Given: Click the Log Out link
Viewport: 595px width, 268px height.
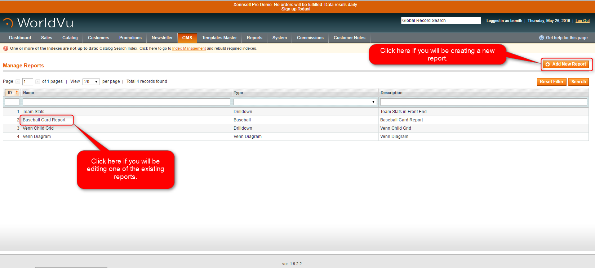Looking at the screenshot, I should (582, 21).
